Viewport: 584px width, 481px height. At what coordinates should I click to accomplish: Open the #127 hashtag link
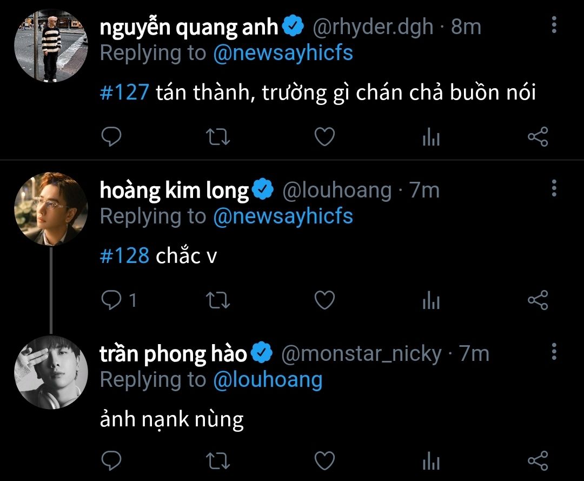124,92
